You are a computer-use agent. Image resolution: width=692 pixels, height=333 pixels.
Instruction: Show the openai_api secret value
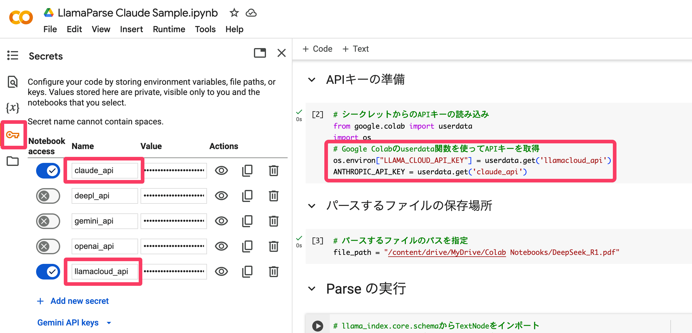[221, 246]
